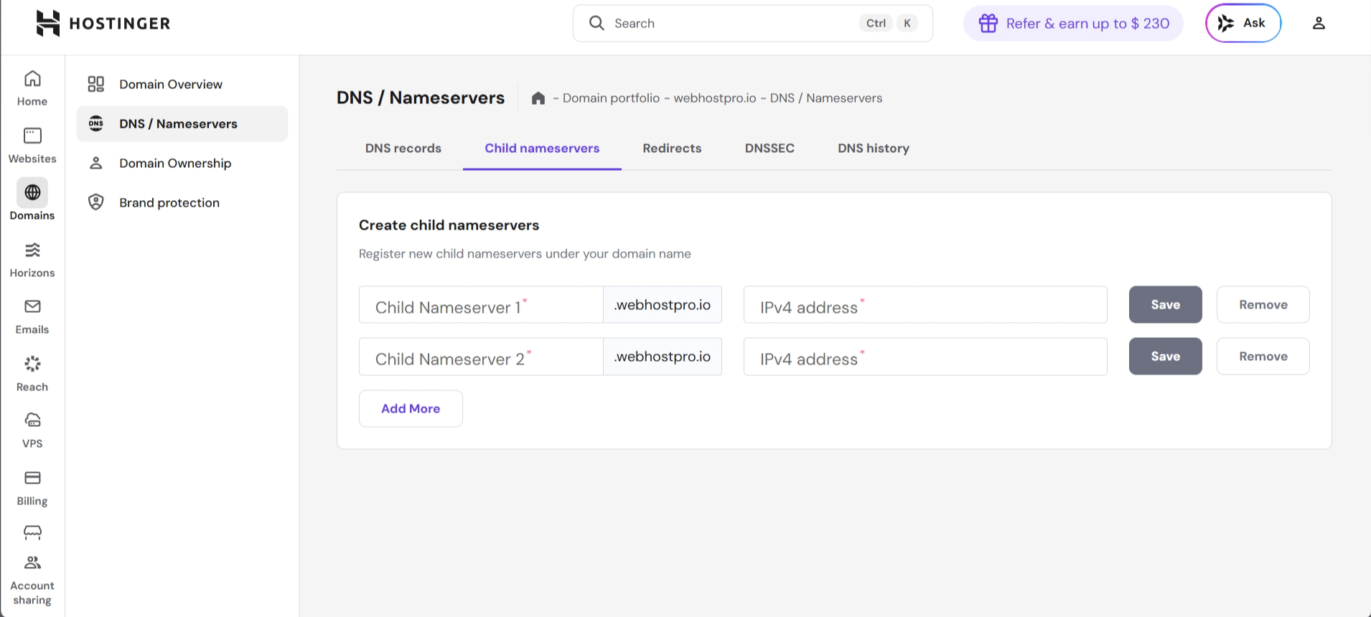The width and height of the screenshot is (1371, 617).
Task: Open Home from the sidebar
Action: pyautogui.click(x=32, y=88)
